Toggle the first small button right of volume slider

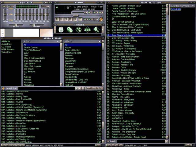(90, 13)
